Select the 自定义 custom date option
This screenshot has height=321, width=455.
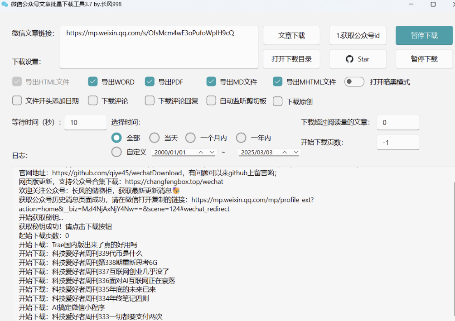(x=116, y=152)
